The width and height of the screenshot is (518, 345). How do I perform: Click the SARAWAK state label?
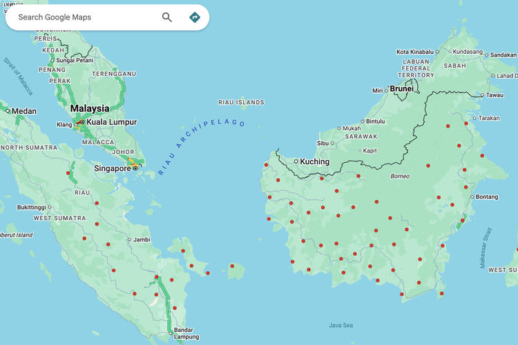click(x=361, y=137)
